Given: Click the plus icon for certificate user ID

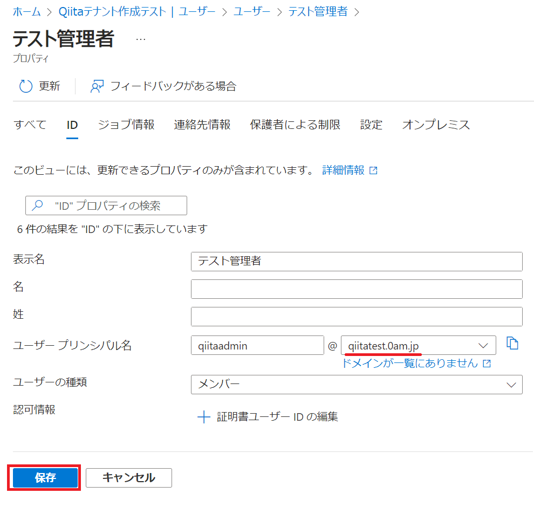Looking at the screenshot, I should click(x=204, y=417).
